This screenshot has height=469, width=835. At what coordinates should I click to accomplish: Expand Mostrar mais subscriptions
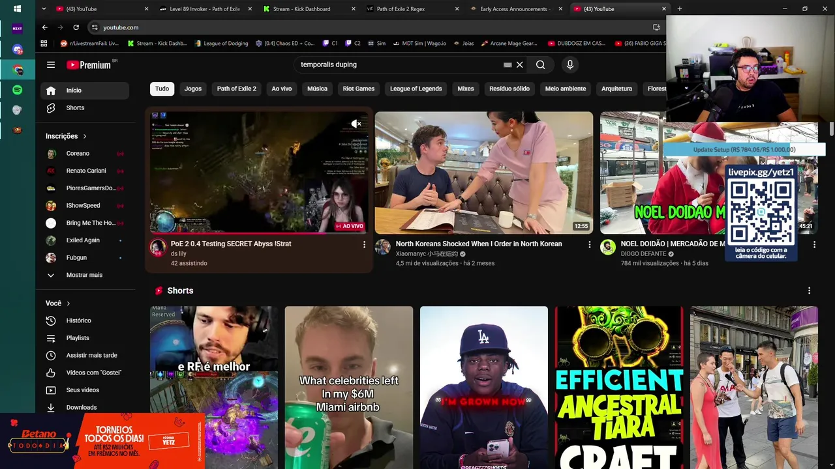[x=85, y=275]
